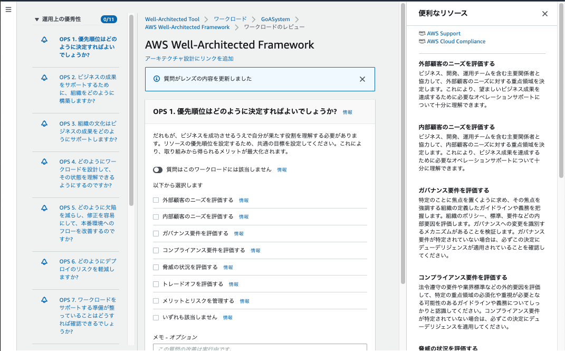Viewport: 565px width, 351px height.
Task: Open OPS 5 欠陥を減らし question in sidebar
Action: (x=88, y=223)
